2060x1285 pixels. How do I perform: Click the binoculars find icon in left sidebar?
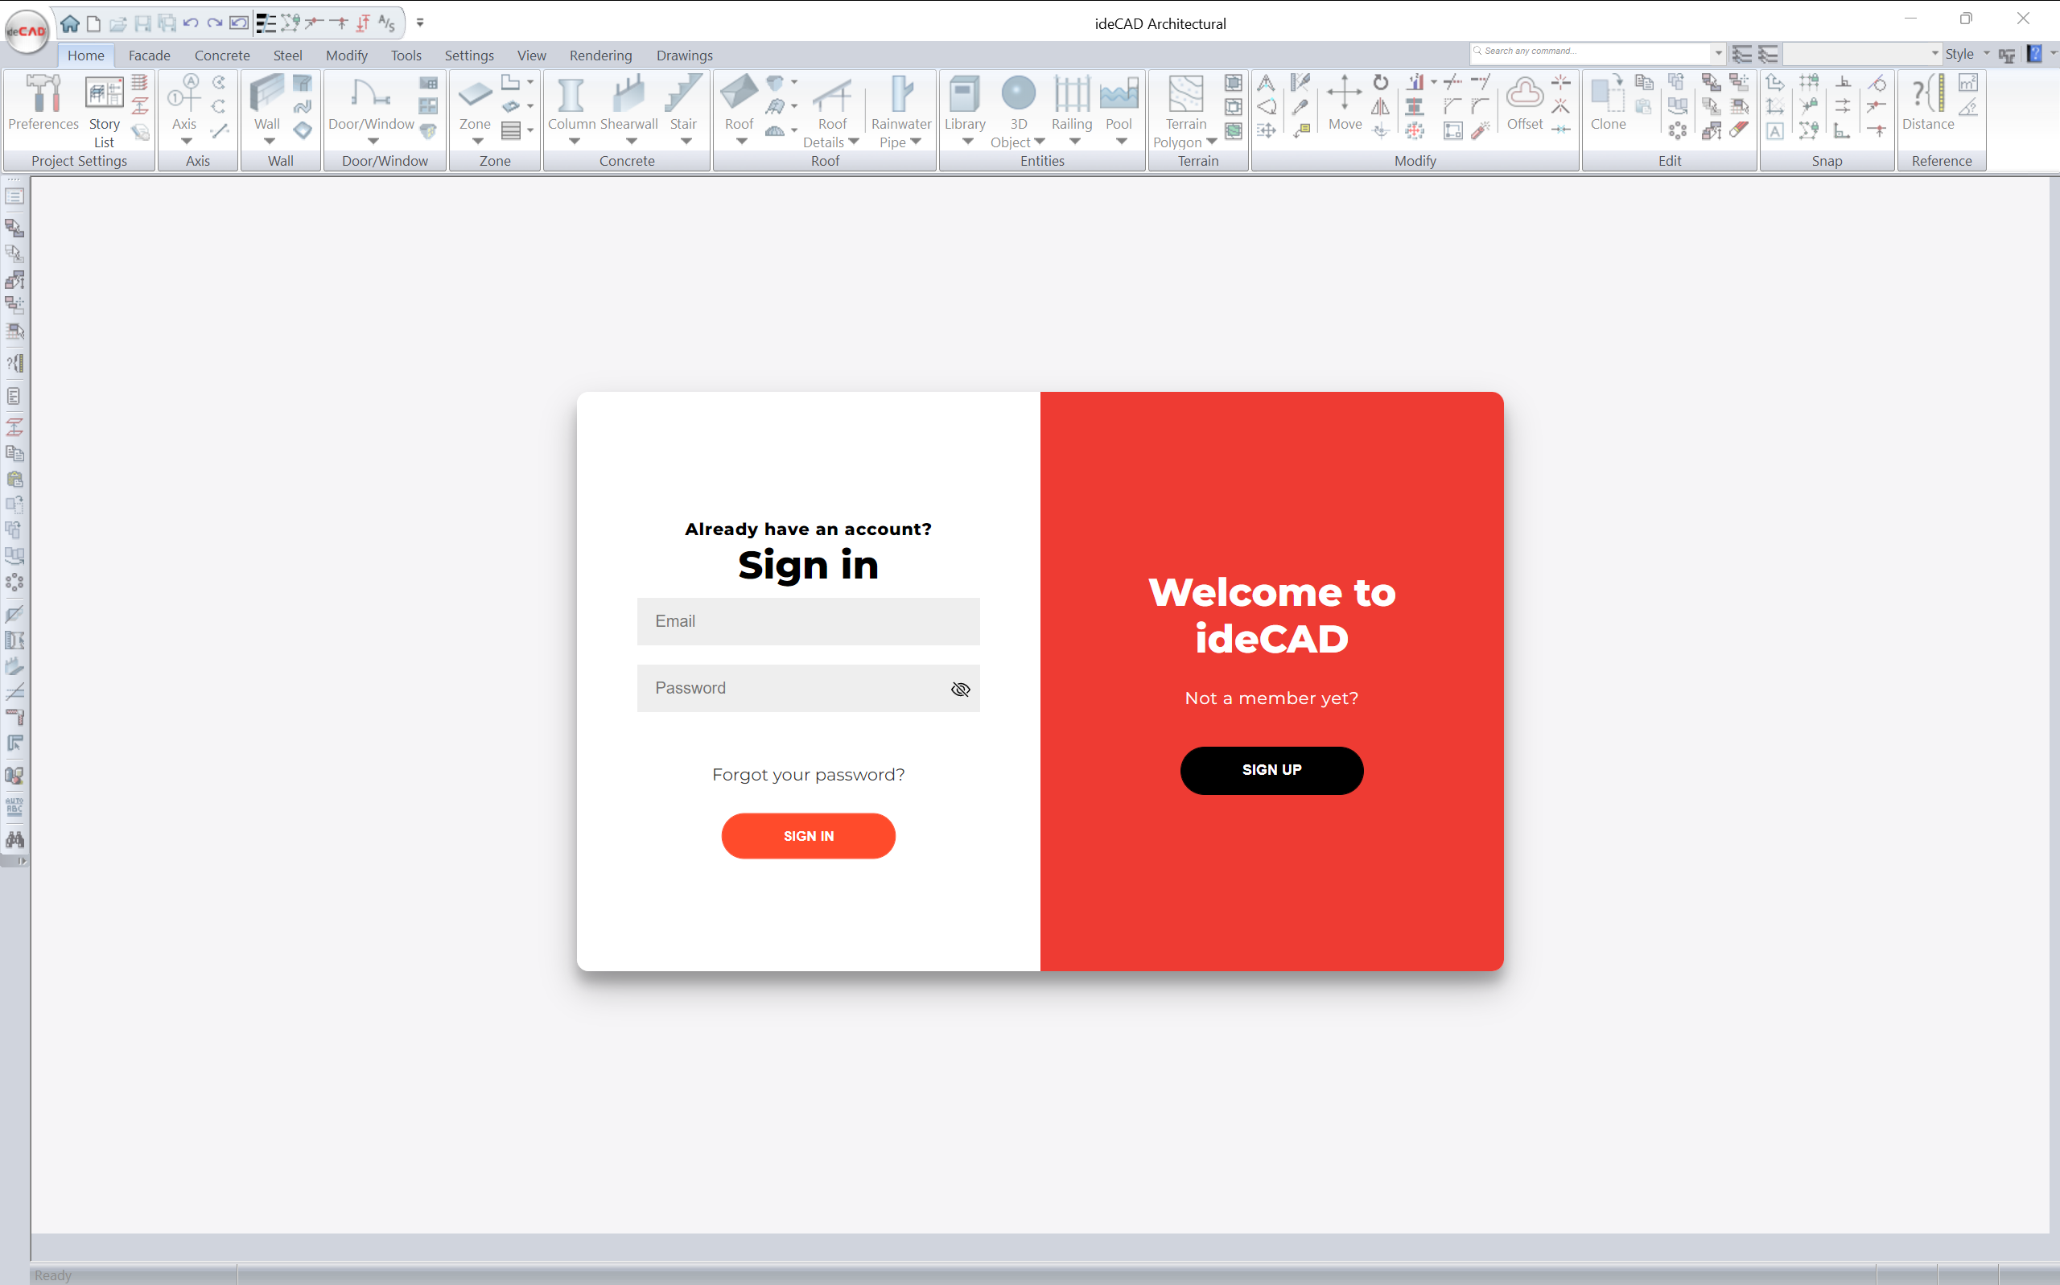tap(14, 840)
